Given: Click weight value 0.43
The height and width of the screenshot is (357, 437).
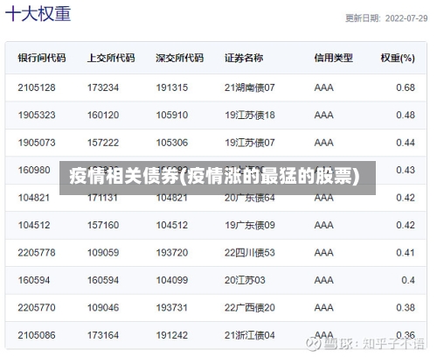Looking at the screenshot, I should pos(406,170).
